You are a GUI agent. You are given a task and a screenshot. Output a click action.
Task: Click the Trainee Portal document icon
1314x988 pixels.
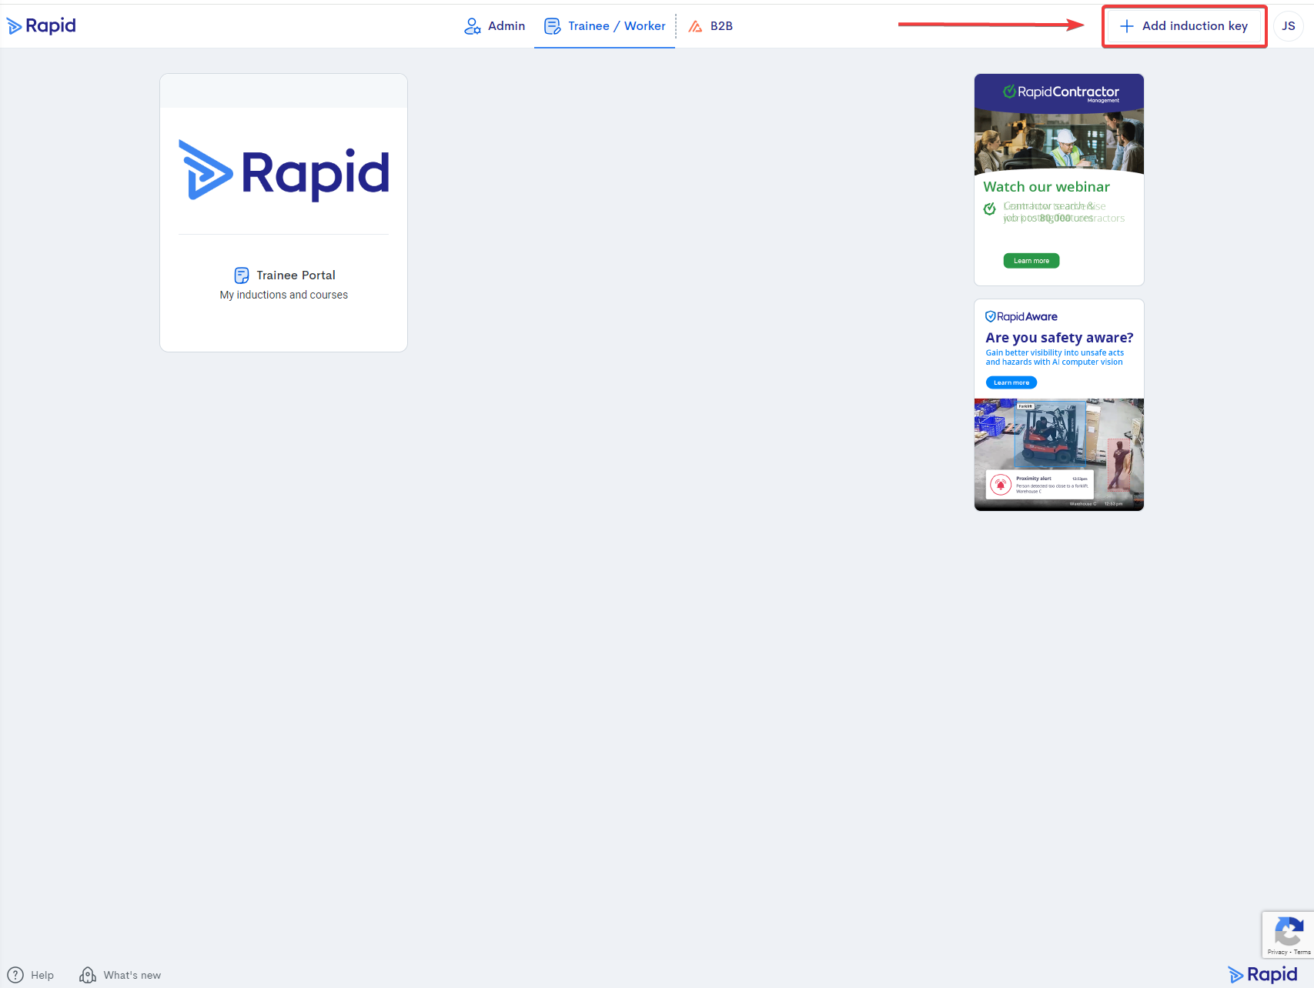tap(242, 275)
